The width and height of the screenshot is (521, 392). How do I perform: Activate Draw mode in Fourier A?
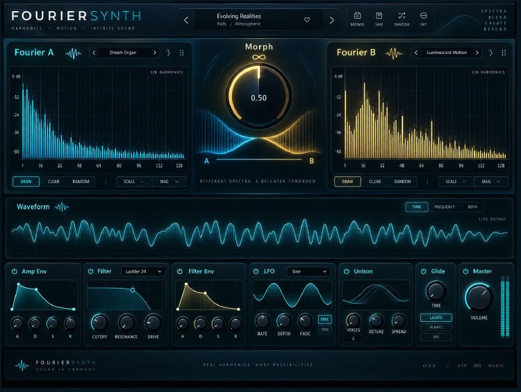[x=26, y=182]
